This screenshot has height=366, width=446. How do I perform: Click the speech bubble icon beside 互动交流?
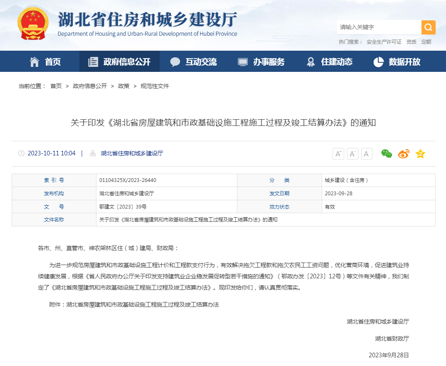175,62
